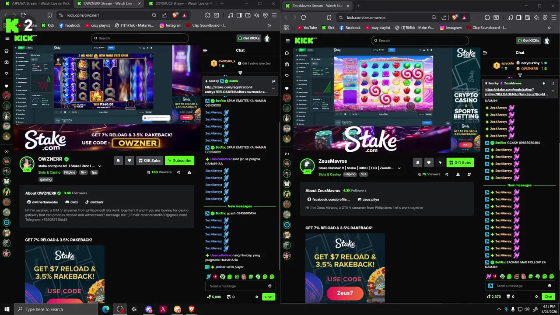Report the OWZNERR stream with the warning icon
This screenshot has height=315, width=560.
point(189,172)
